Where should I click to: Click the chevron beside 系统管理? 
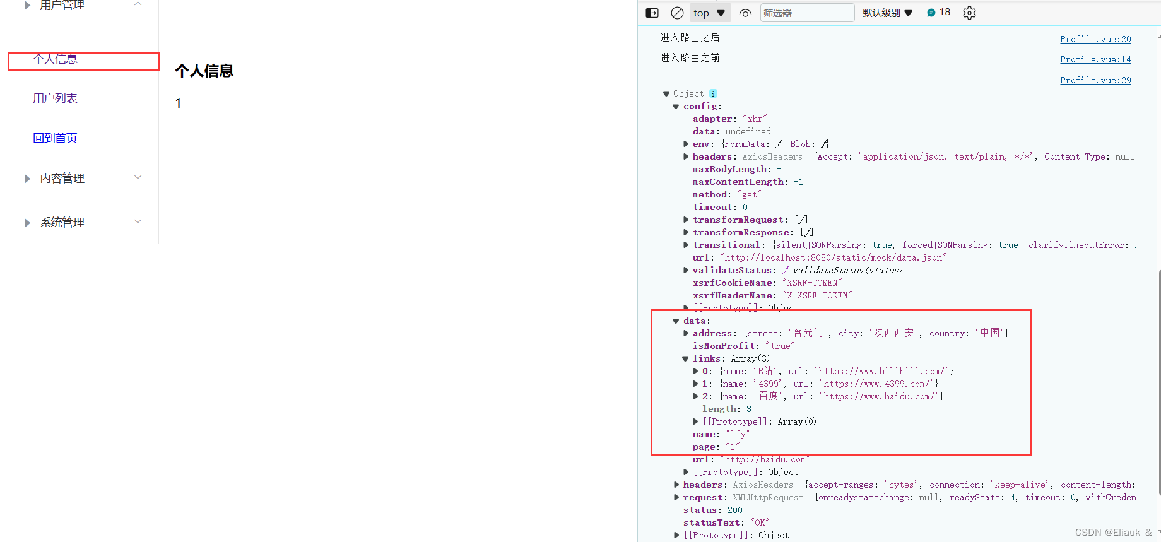(x=138, y=221)
